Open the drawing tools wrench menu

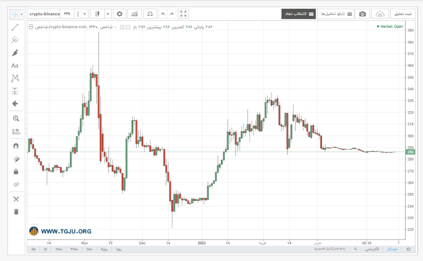click(x=16, y=199)
